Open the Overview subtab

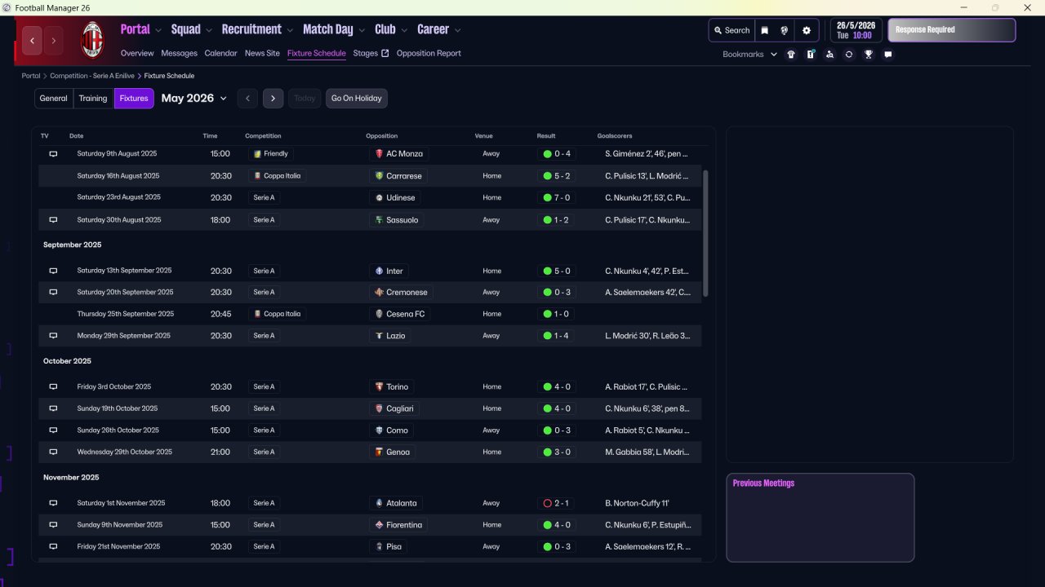[137, 54]
